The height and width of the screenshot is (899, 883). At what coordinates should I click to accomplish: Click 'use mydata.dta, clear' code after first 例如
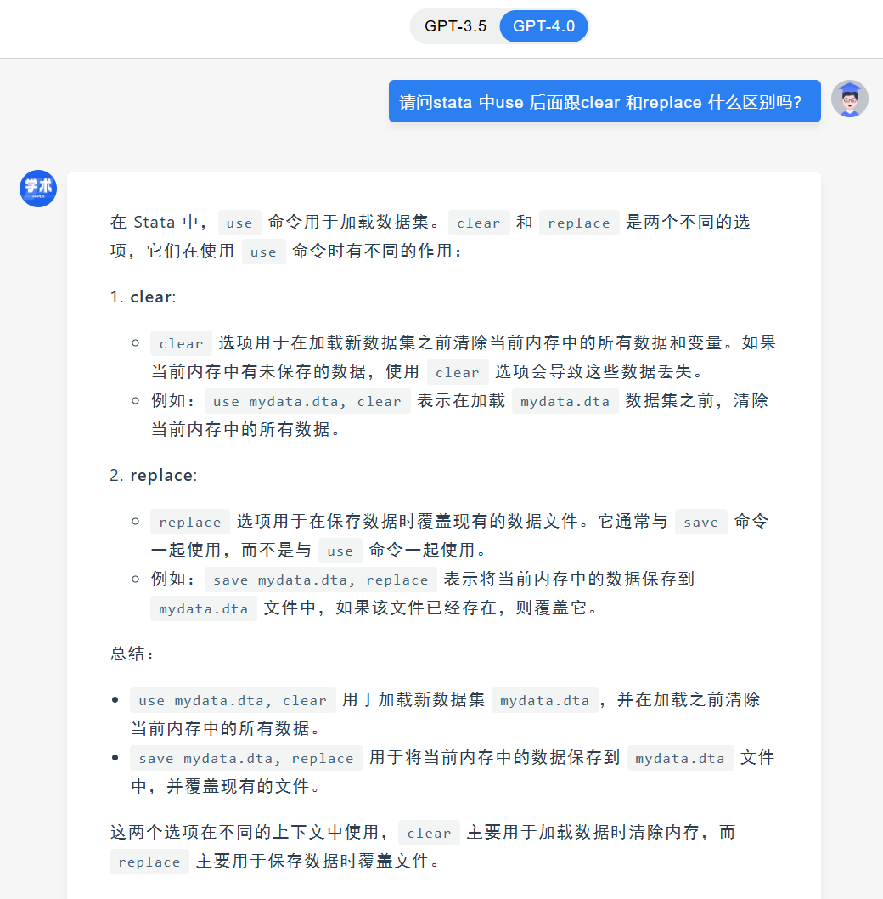click(307, 401)
